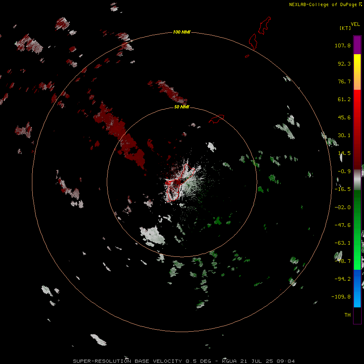Select the VEL legend title
The image size is (364, 364).
(355, 24)
